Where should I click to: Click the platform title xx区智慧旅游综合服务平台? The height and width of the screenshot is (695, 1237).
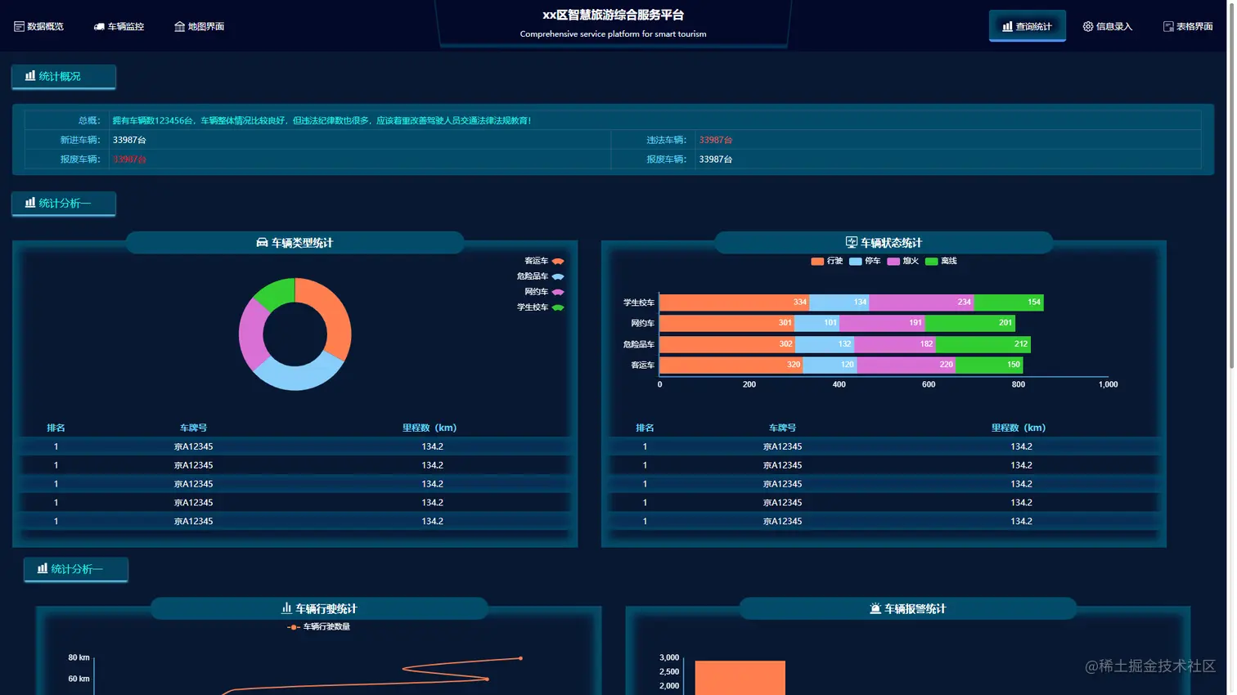(613, 15)
